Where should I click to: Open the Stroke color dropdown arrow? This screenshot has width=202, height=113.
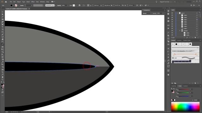pos(18,5)
